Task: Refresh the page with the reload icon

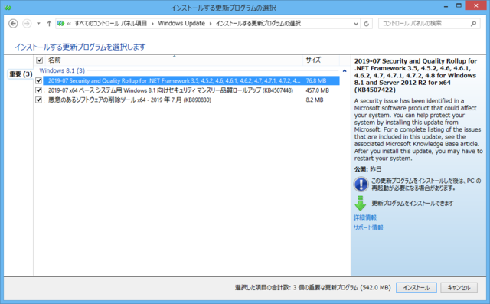Action: (x=366, y=24)
